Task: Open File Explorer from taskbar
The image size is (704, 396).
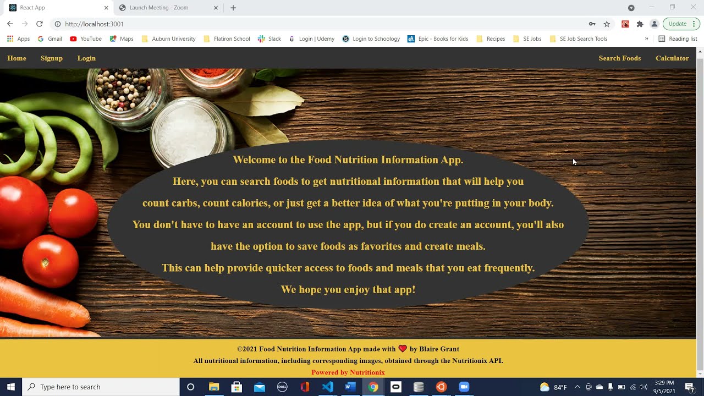Action: [x=214, y=387]
